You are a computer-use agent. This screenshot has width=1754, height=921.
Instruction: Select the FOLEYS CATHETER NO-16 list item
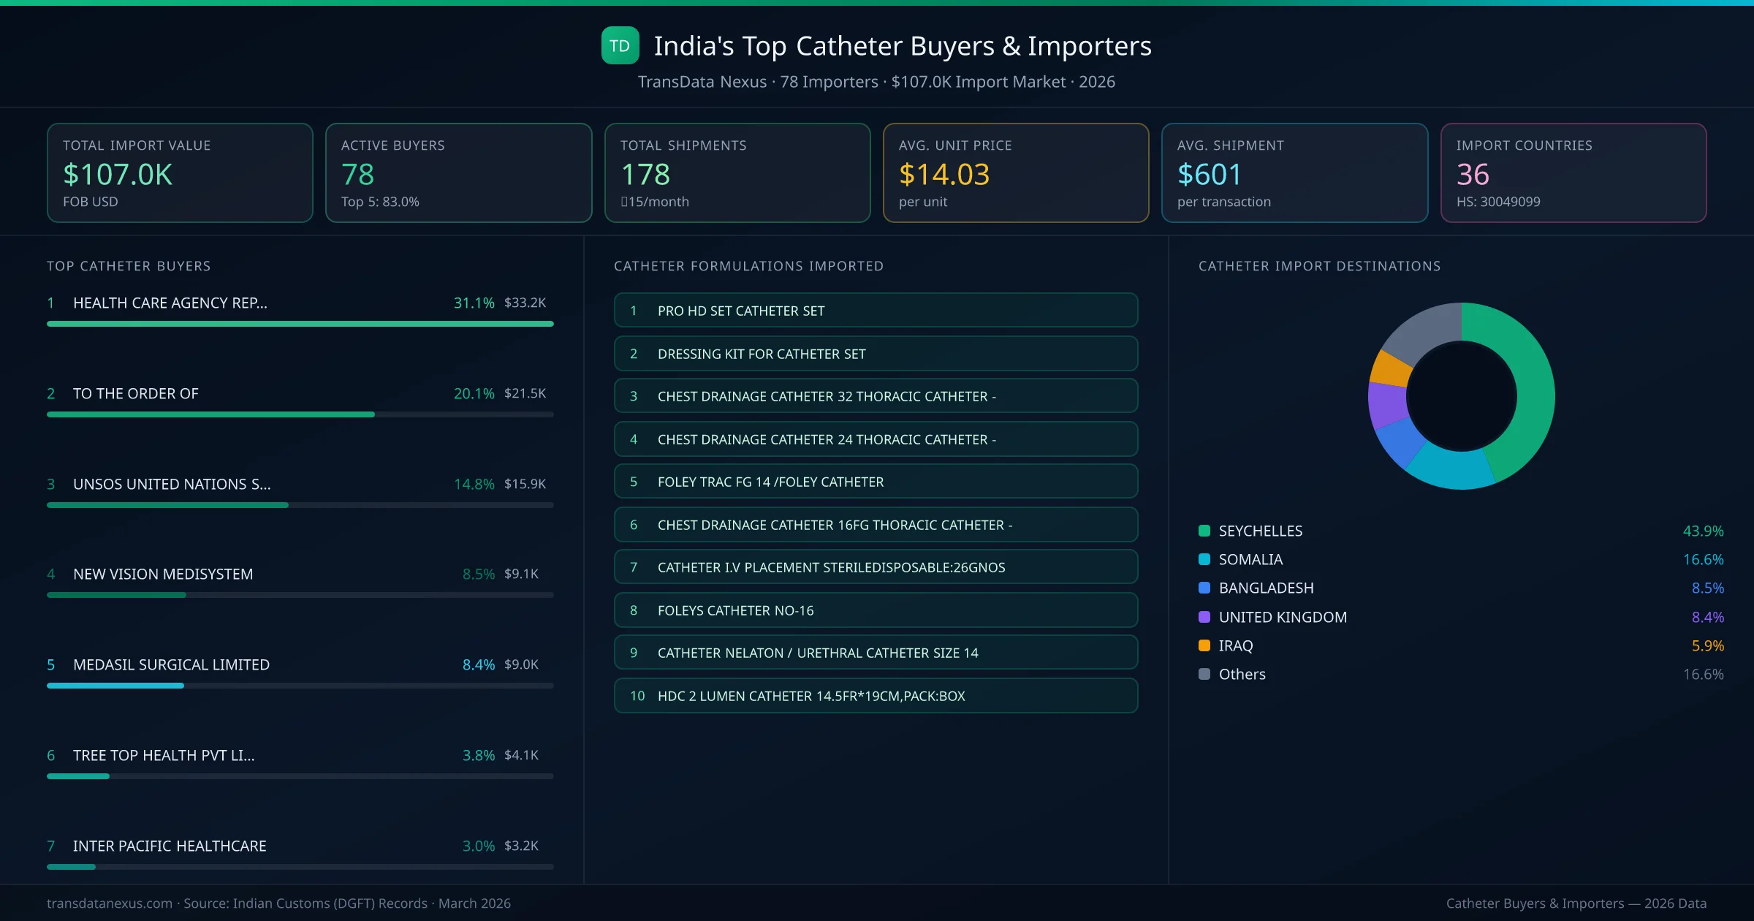[x=876, y=610]
